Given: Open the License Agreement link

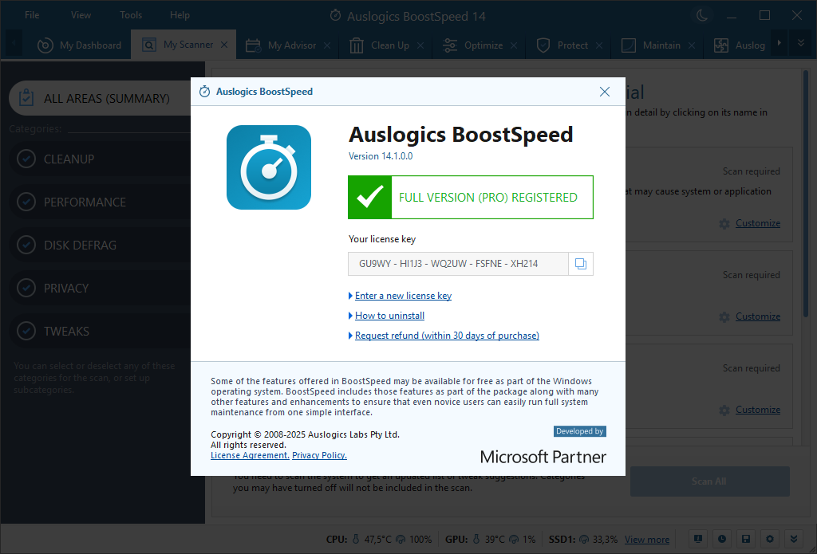Looking at the screenshot, I should (x=250, y=455).
